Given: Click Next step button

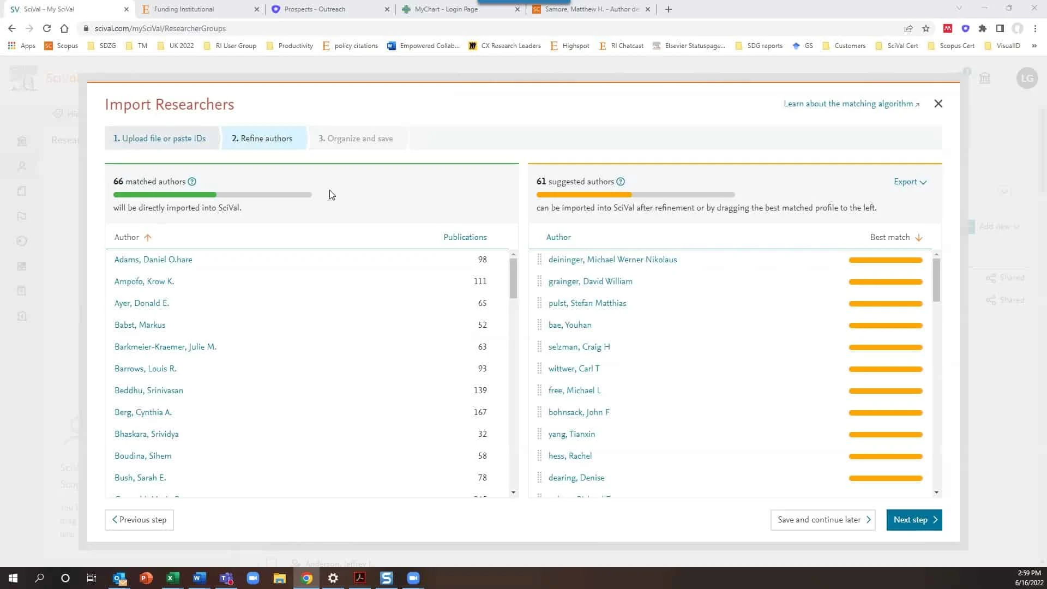Looking at the screenshot, I should [914, 520].
